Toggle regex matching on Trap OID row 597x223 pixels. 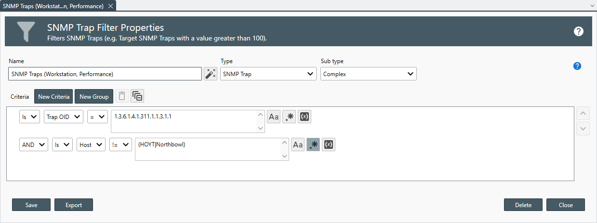(x=289, y=117)
